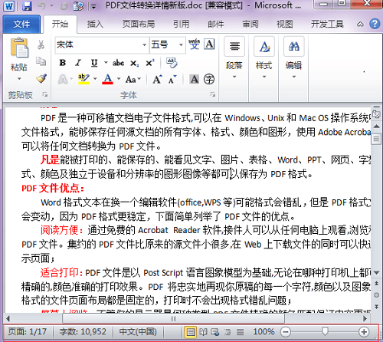
Task: Apply yellow text highlight color
Action: click(x=83, y=79)
